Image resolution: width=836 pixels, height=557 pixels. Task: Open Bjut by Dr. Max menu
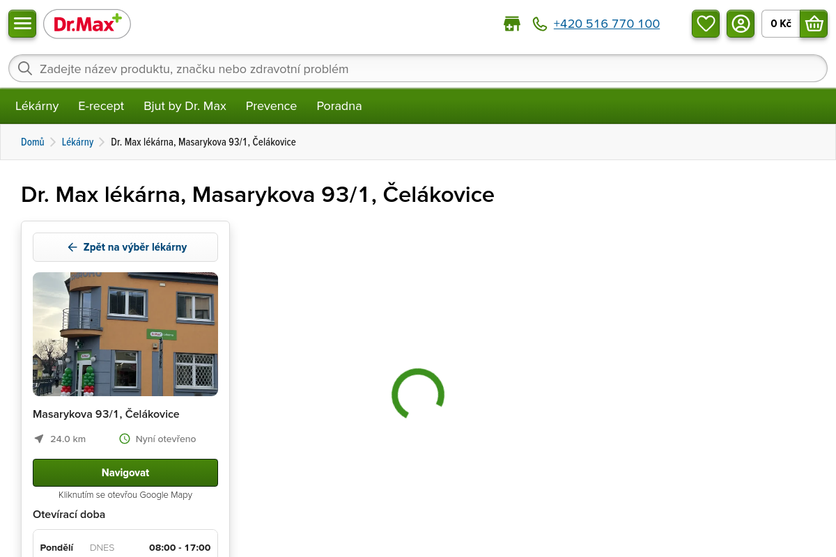[x=185, y=106]
